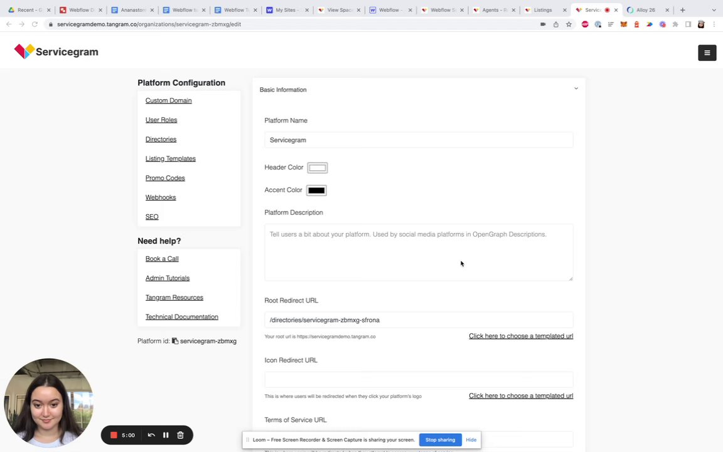The image size is (723, 452).
Task: Open Listing Templates
Action: [170, 159]
